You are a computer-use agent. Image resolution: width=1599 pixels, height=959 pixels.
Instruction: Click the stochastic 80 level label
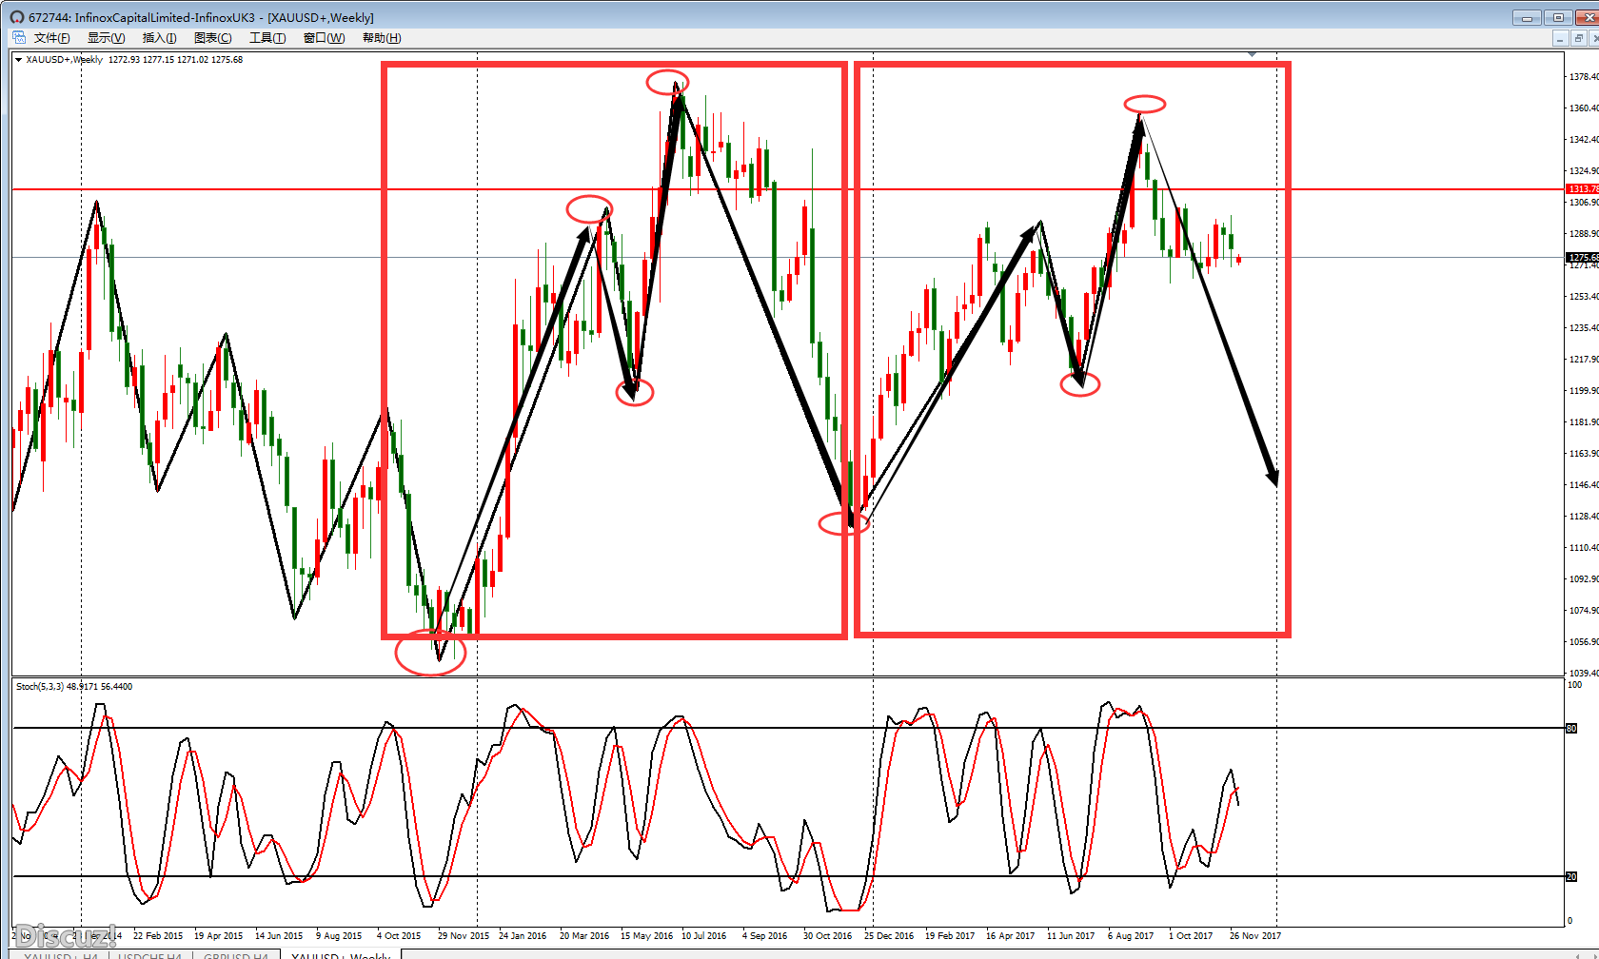click(x=1571, y=729)
